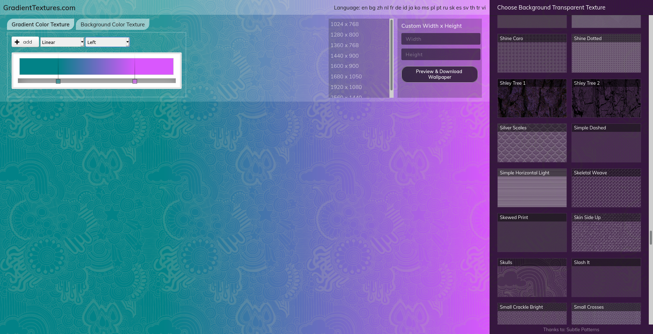Click the Height input field
This screenshot has height=334, width=653.
coord(440,54)
